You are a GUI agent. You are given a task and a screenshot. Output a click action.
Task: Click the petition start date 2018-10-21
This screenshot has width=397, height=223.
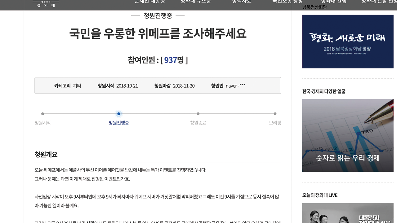pos(127,86)
